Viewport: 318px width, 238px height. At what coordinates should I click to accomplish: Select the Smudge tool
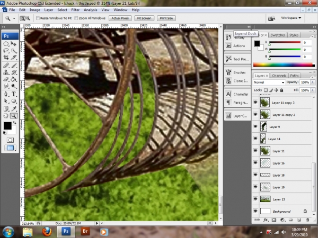coord(6,86)
